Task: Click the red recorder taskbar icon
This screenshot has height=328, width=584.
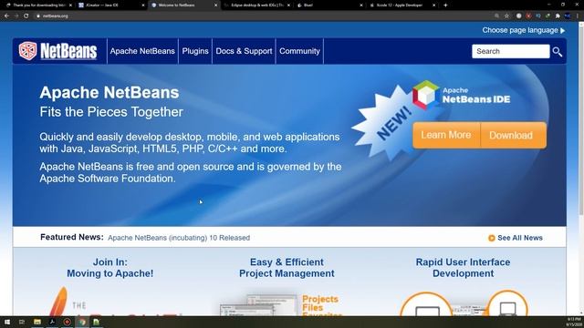Action: click(x=67, y=322)
